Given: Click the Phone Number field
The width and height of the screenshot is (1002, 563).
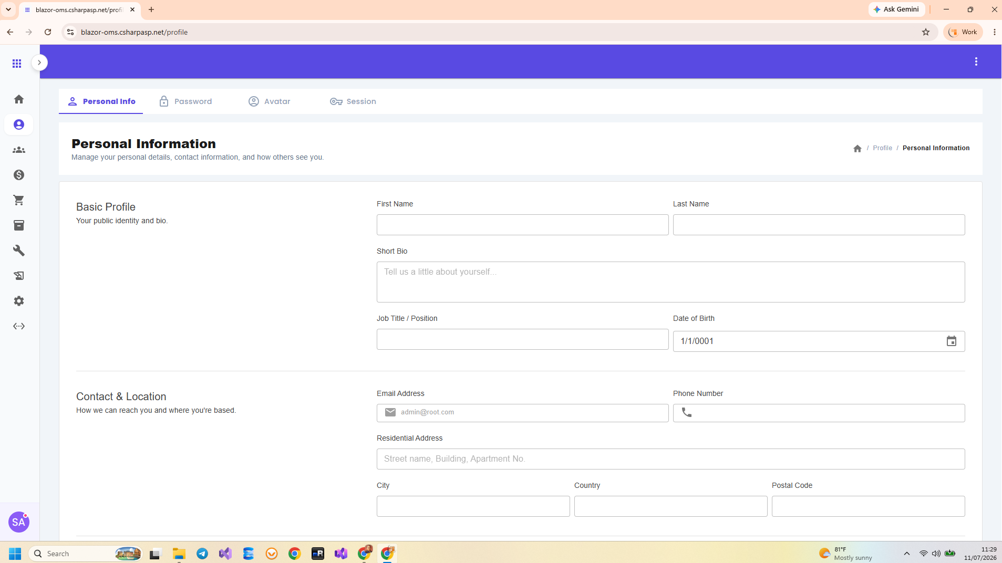Looking at the screenshot, I should point(819,413).
